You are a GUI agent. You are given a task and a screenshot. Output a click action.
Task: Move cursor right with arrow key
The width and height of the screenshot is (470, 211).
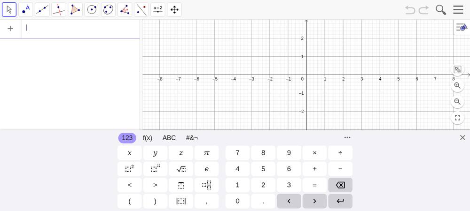point(315,201)
